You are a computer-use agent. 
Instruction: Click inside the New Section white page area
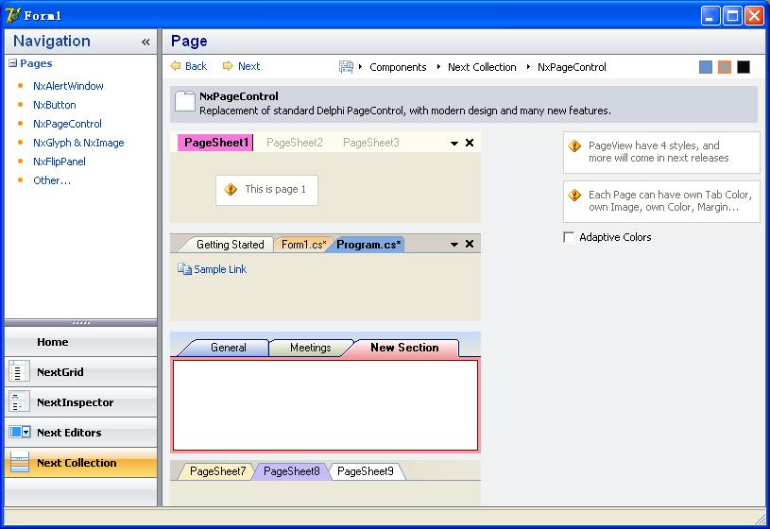click(x=325, y=405)
